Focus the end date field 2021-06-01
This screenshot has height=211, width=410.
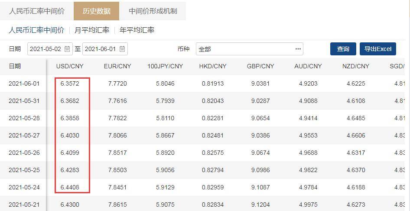point(101,49)
